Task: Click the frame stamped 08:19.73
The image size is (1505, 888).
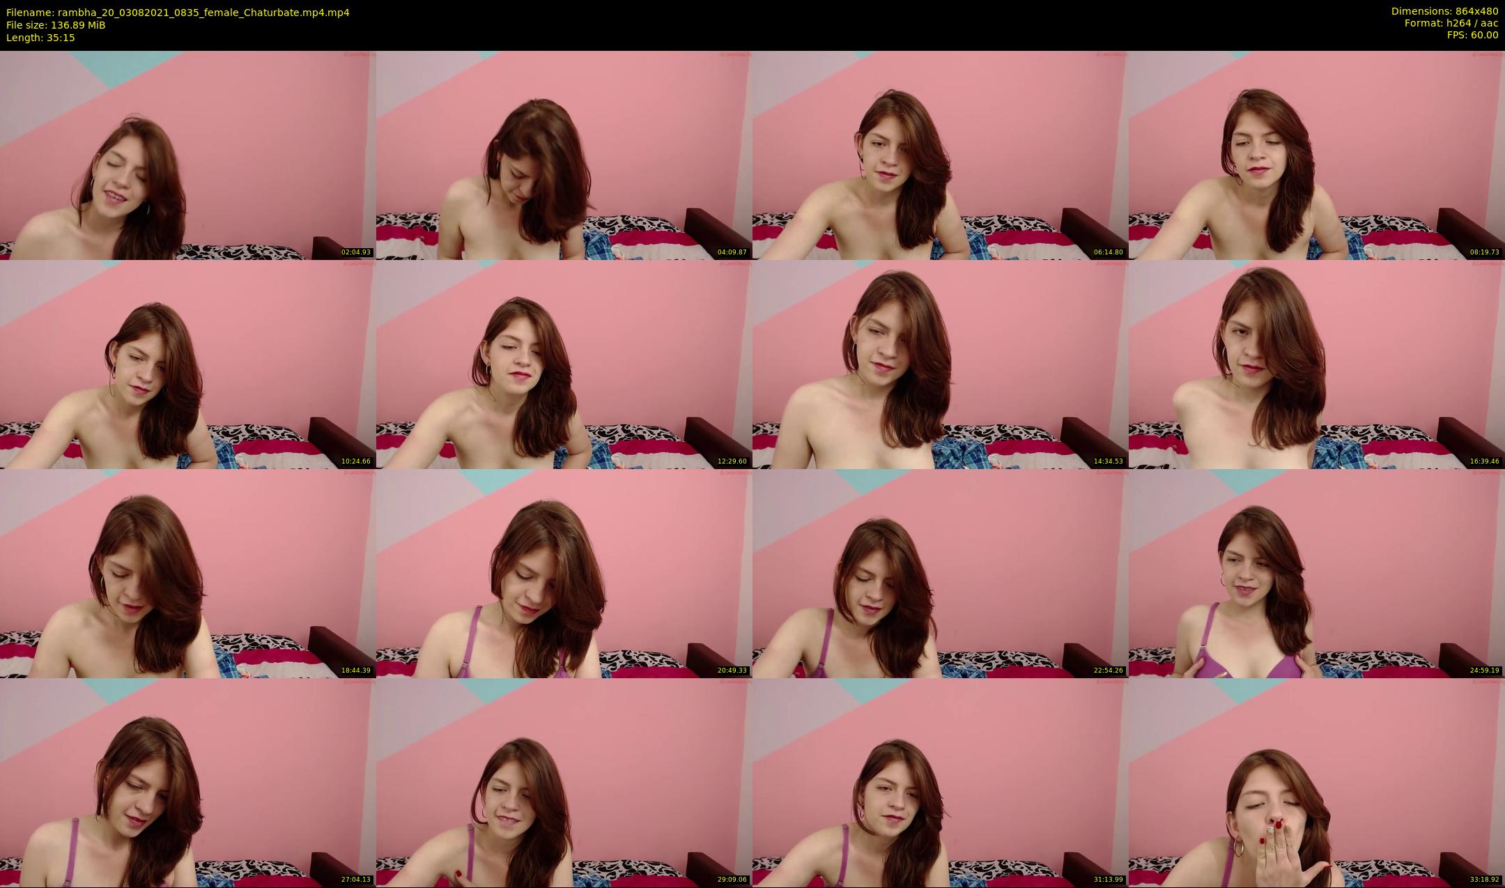Action: click(1317, 155)
